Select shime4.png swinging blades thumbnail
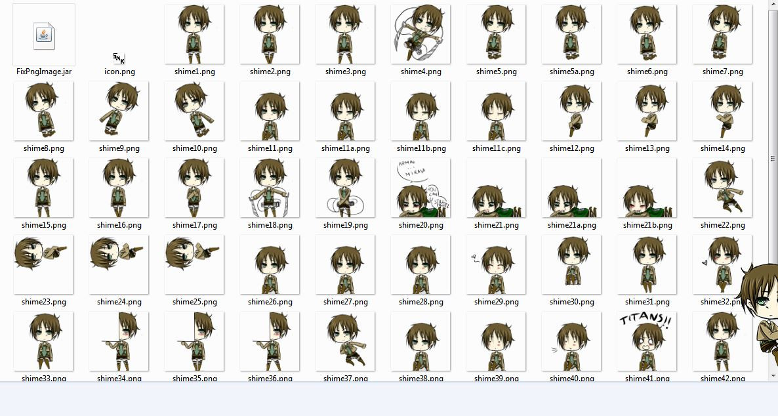The image size is (778, 416). (420, 34)
